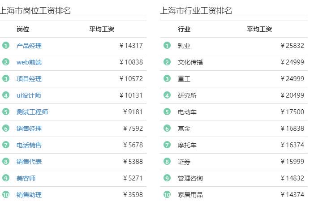Image resolution: width=310 pixels, height=206 pixels.
Task: Click the 销售经理 link
Action: [x=29, y=129]
